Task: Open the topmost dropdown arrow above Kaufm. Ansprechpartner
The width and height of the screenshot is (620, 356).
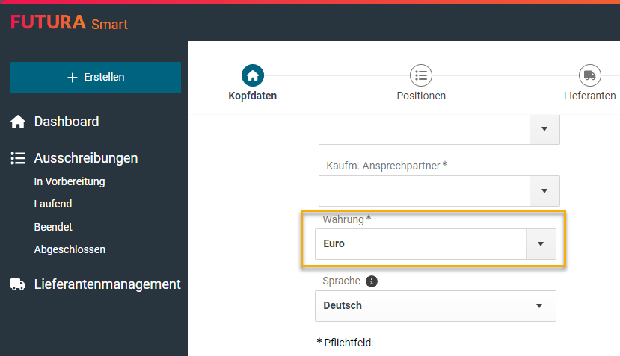Action: pos(544,129)
